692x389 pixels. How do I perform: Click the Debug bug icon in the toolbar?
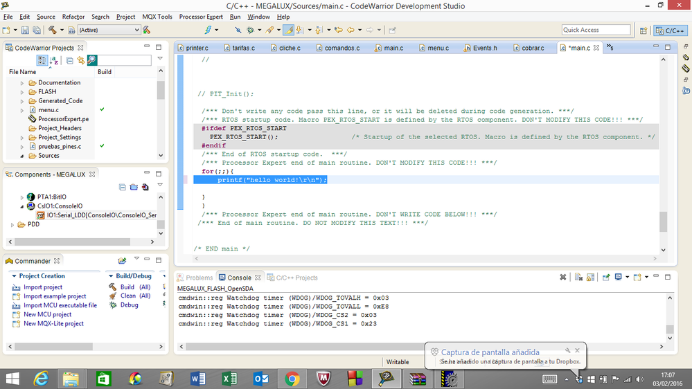[250, 30]
